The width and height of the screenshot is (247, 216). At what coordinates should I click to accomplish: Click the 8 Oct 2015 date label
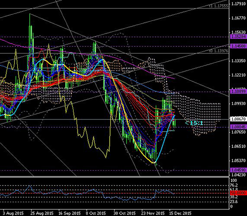click(x=96, y=213)
